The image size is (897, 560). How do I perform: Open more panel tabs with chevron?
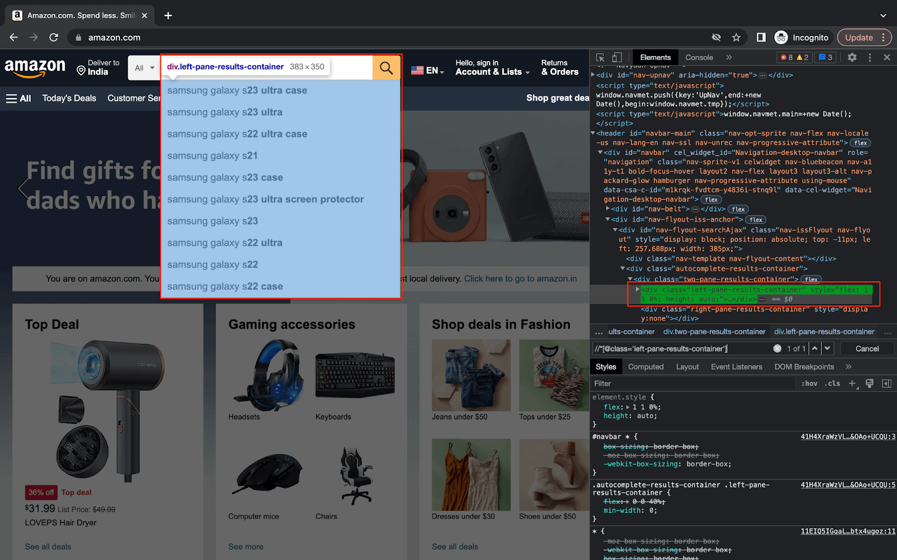tap(729, 57)
